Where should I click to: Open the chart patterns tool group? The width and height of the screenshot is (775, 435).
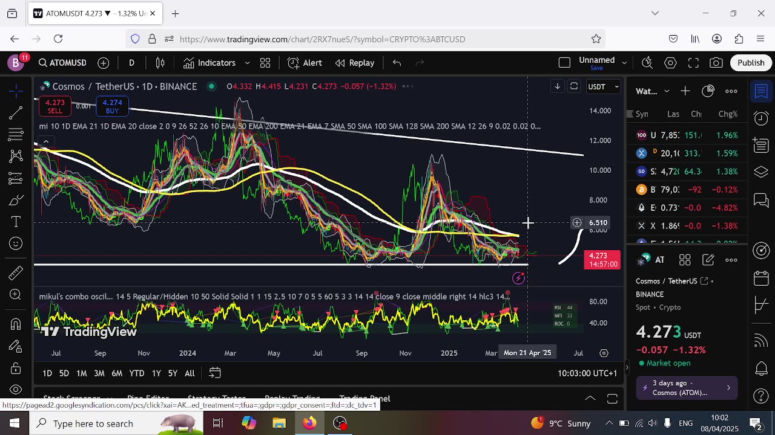click(16, 156)
